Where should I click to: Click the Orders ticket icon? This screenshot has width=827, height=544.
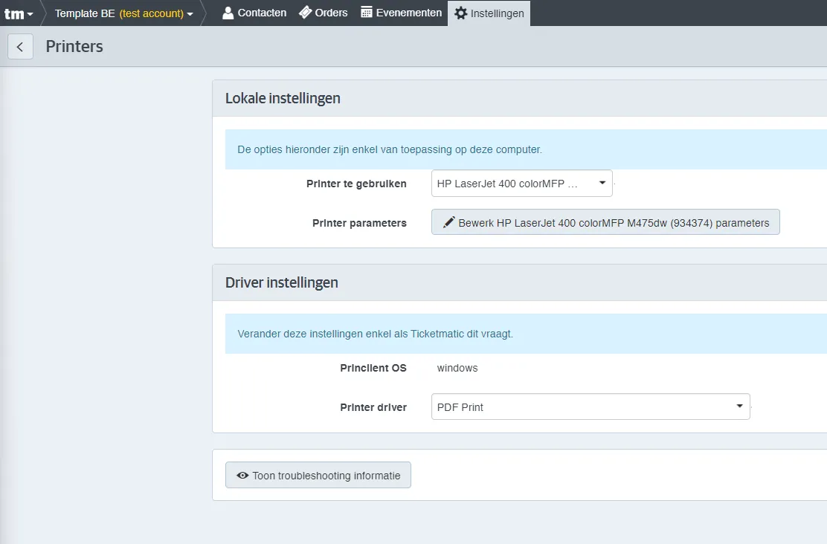coord(306,13)
